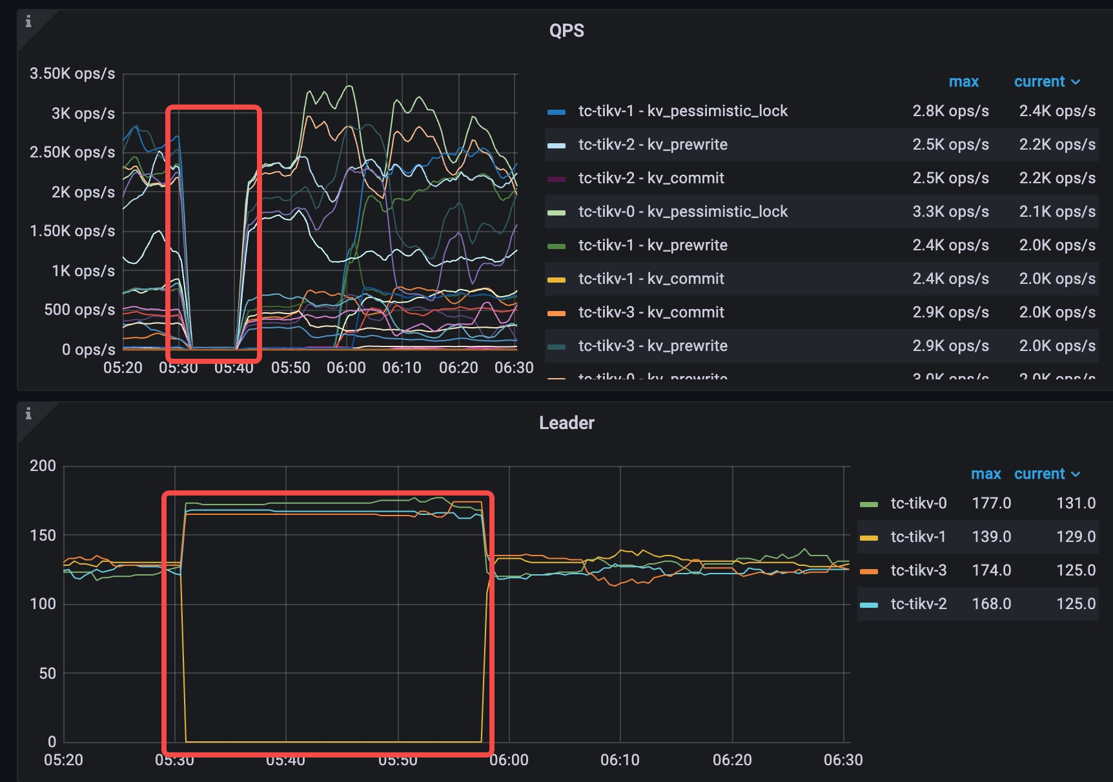This screenshot has height=782, width=1113.
Task: Click the cyan line icon beside tc-tikv-2 in Leader legend
Action: click(x=868, y=603)
